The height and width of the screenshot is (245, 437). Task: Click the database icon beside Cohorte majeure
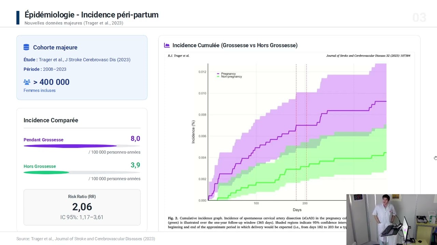(x=26, y=47)
